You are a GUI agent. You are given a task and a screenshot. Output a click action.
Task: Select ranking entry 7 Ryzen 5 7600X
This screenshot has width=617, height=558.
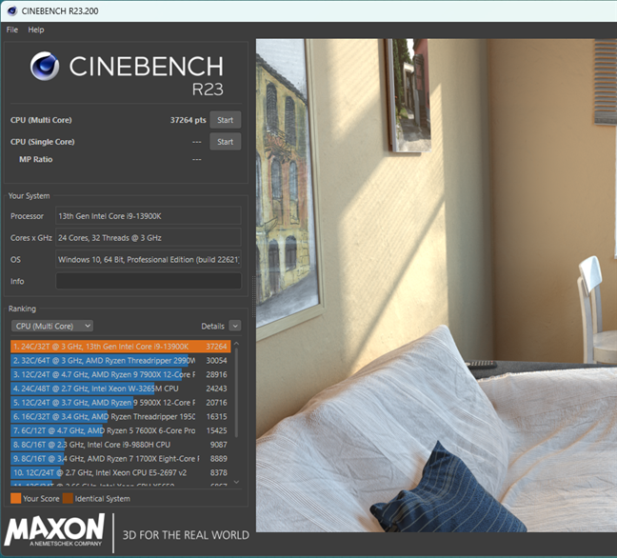120,430
